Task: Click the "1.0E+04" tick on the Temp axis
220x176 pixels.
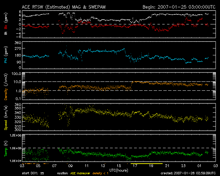Action: tap(15, 161)
